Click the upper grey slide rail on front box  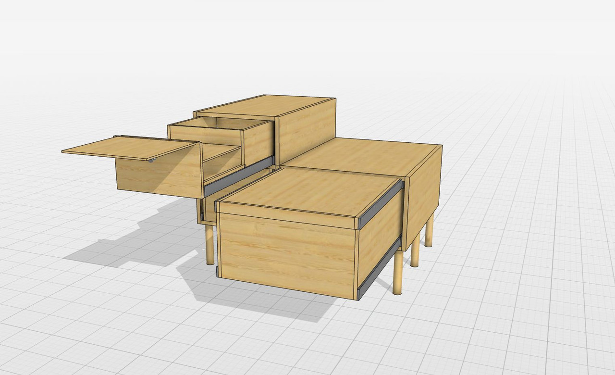click(380, 204)
